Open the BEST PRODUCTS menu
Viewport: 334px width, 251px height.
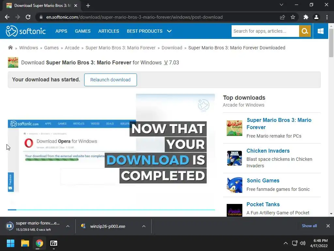tap(144, 31)
